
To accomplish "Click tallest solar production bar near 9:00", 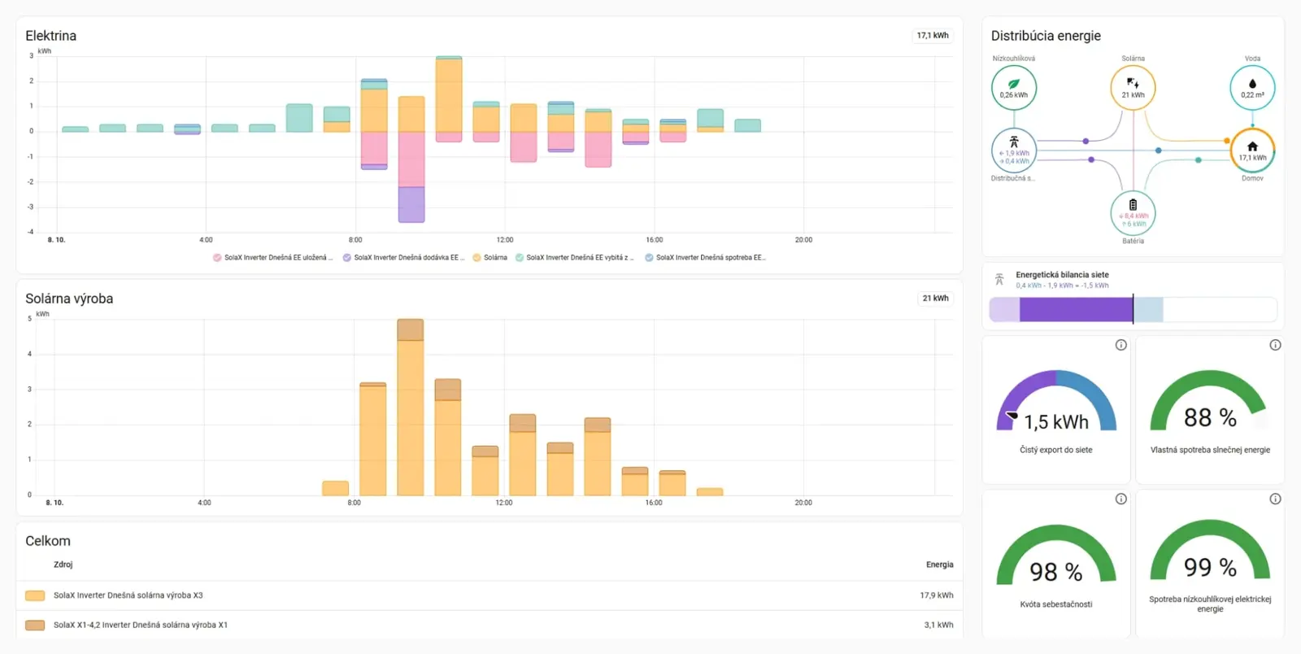I will (411, 407).
